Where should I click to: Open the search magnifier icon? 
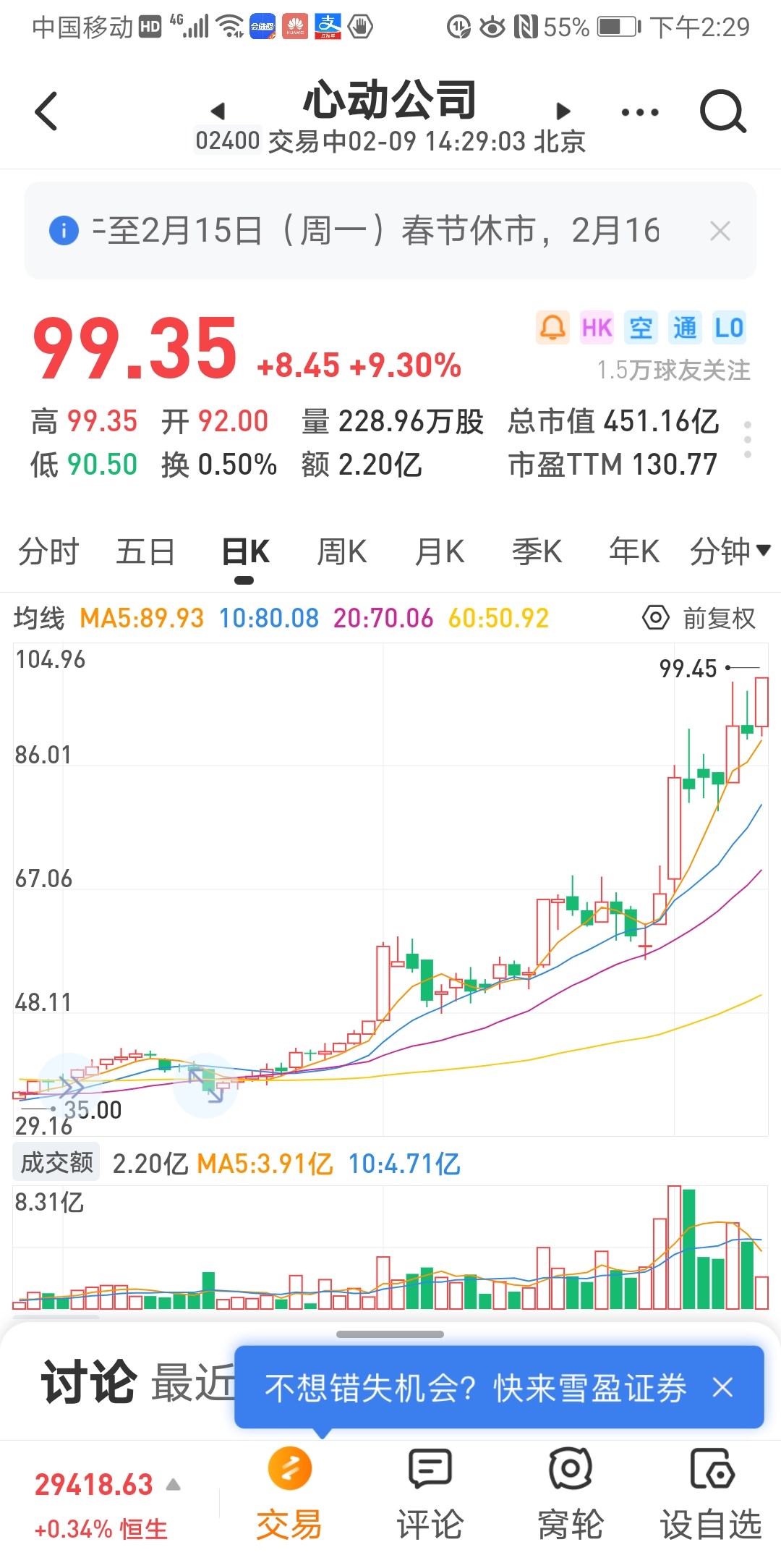coord(722,111)
